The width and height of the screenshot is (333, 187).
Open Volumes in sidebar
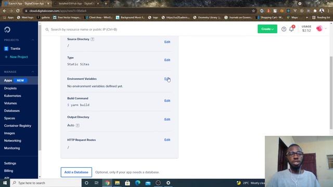pos(10,103)
